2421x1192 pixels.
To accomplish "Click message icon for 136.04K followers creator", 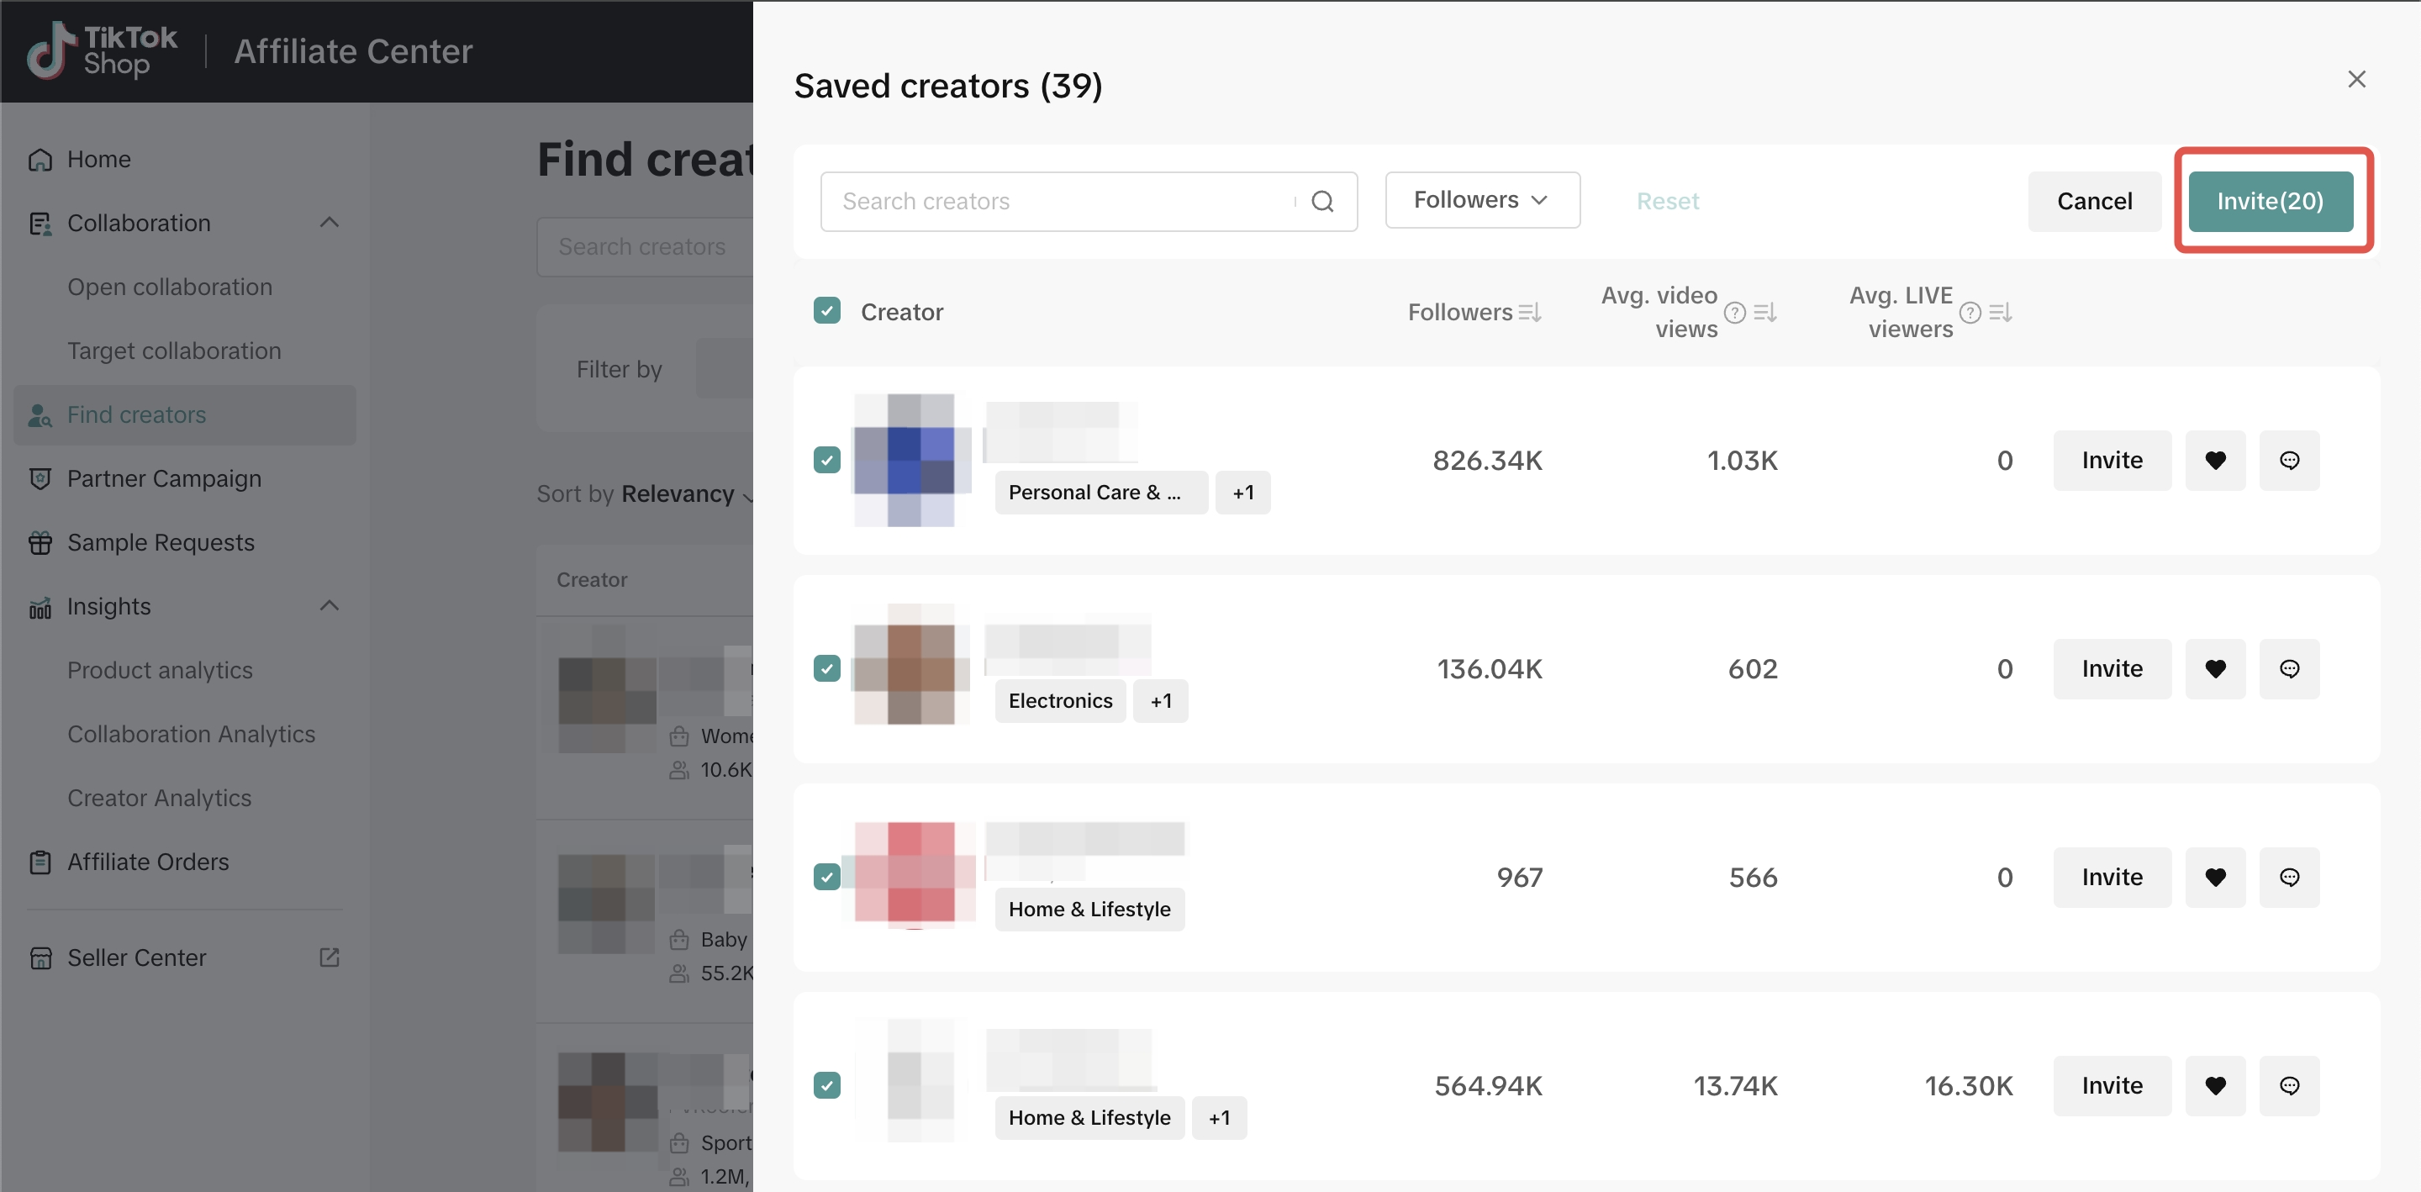I will [2288, 669].
